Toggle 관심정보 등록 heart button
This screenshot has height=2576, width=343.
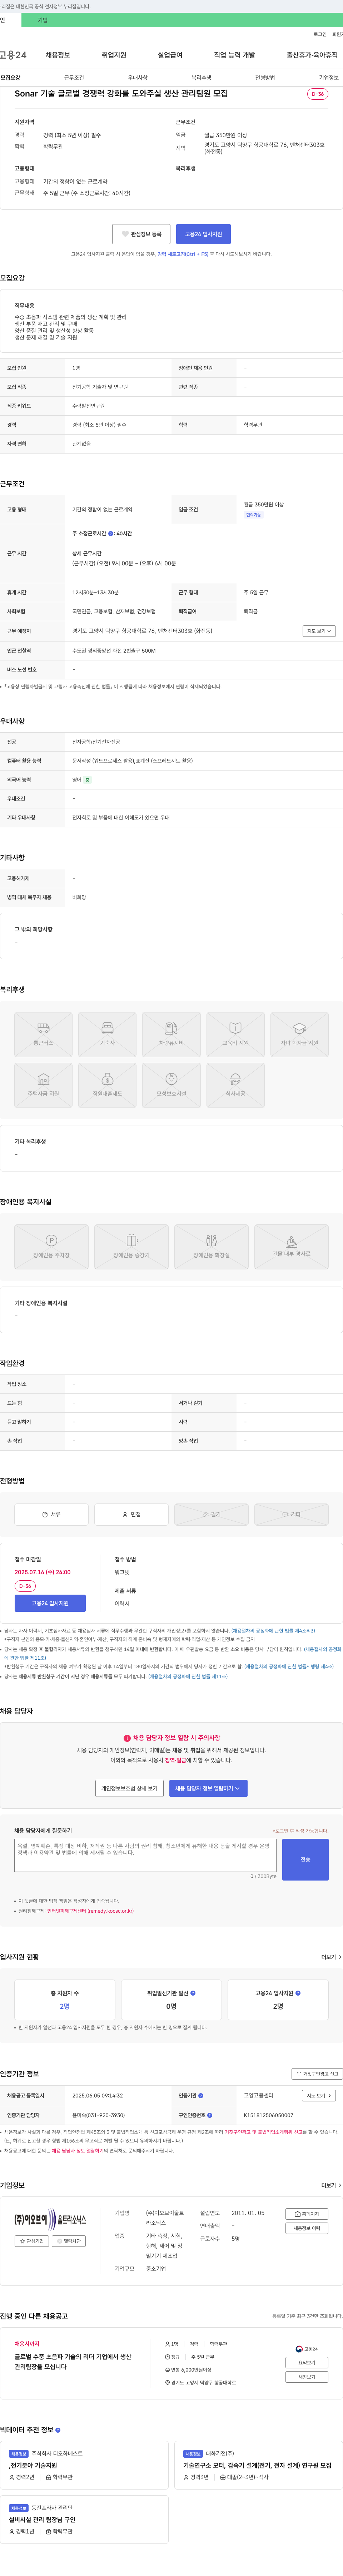coord(141,234)
